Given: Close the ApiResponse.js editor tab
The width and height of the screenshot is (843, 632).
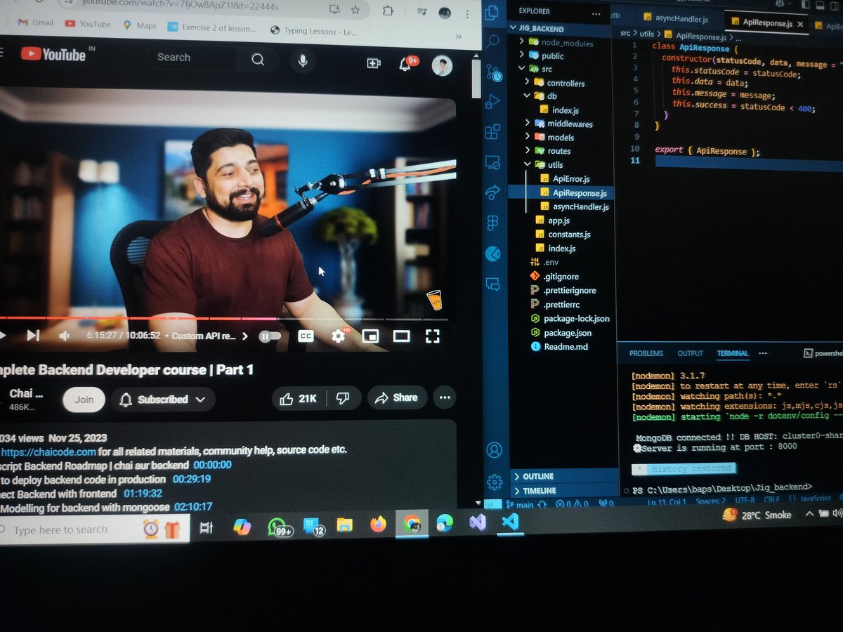Looking at the screenshot, I should [x=801, y=23].
